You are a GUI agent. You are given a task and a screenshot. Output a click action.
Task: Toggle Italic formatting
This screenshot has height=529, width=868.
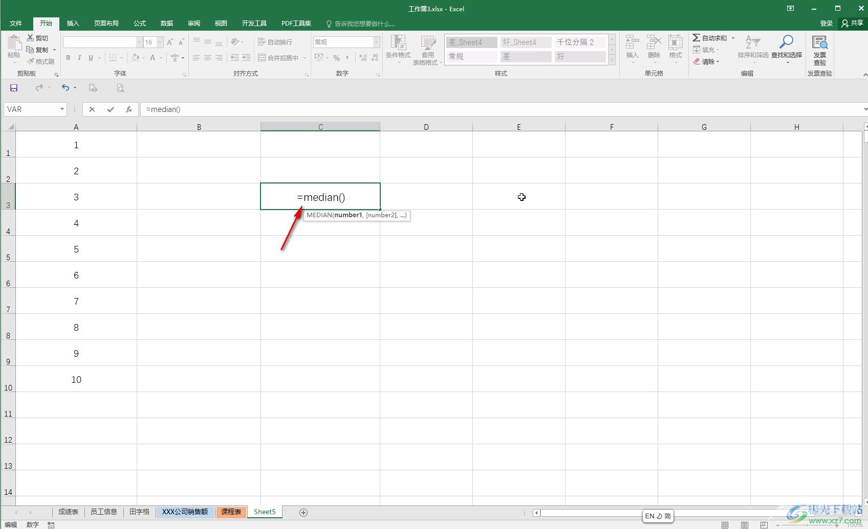click(79, 58)
